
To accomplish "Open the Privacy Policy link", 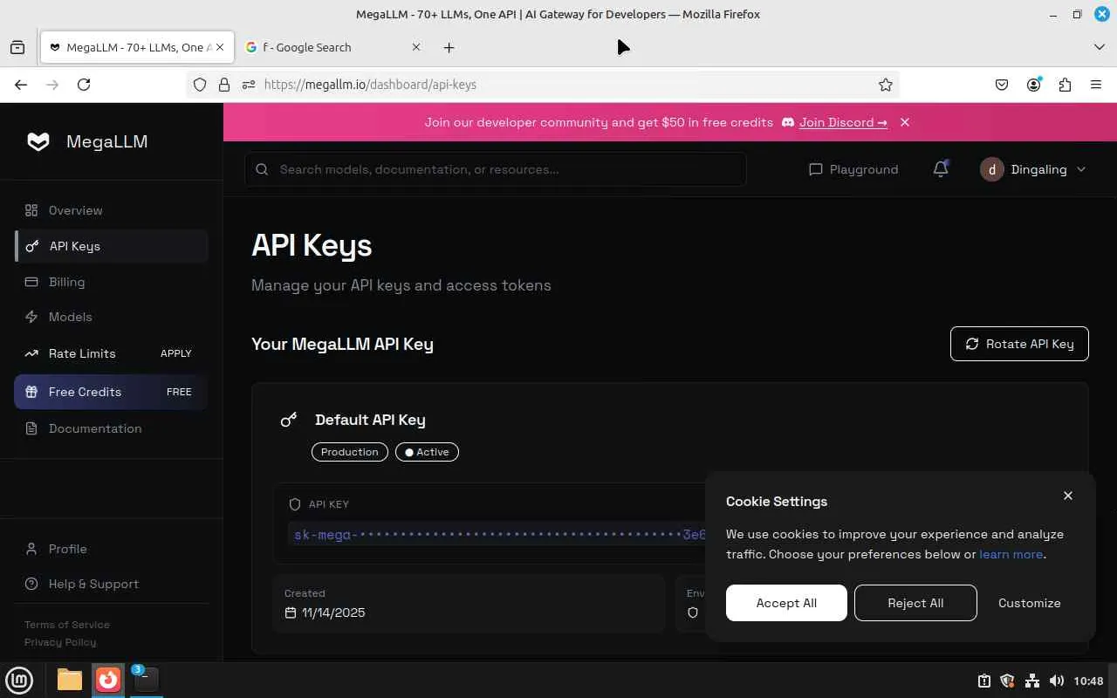I will [60, 642].
